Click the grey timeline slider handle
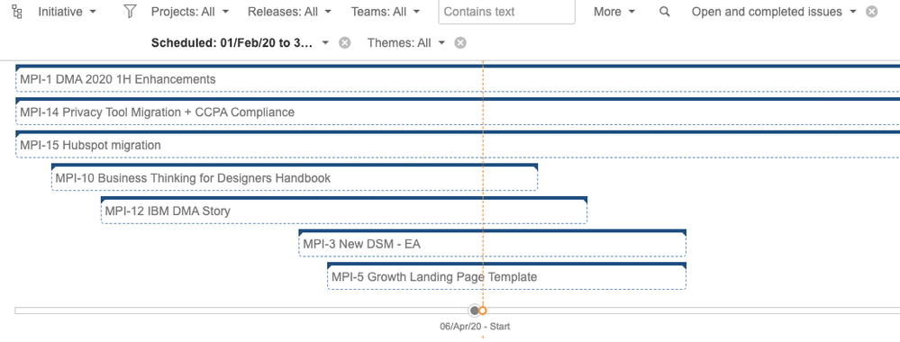The width and height of the screenshot is (900, 342). click(x=474, y=310)
